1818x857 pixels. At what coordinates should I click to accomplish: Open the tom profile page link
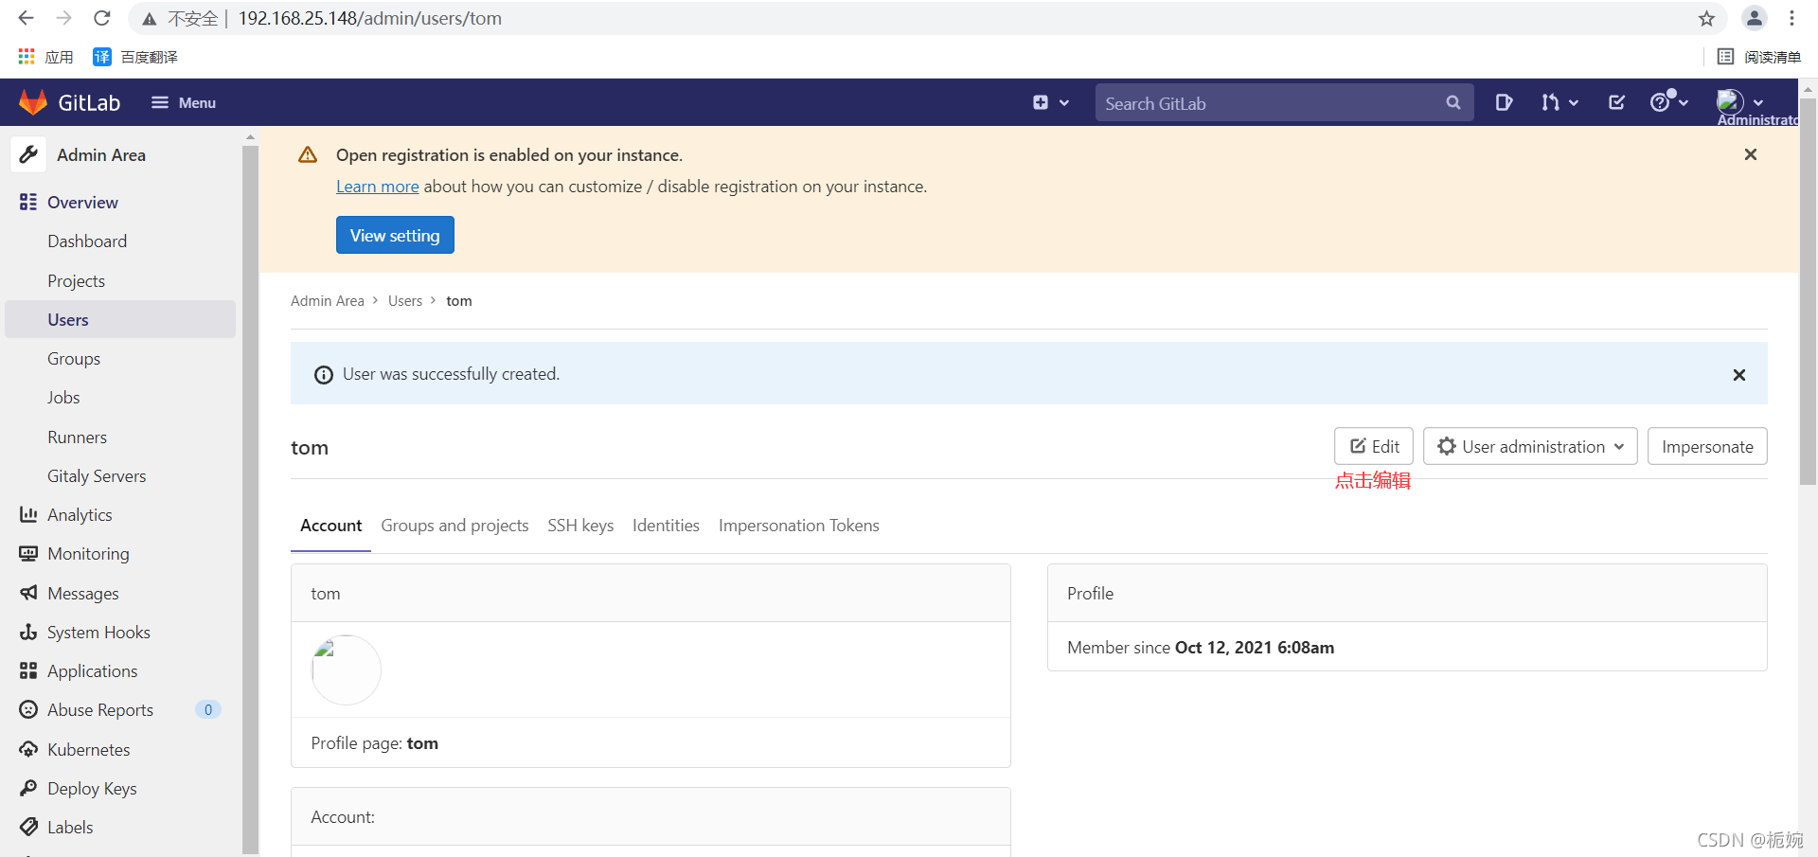click(422, 743)
